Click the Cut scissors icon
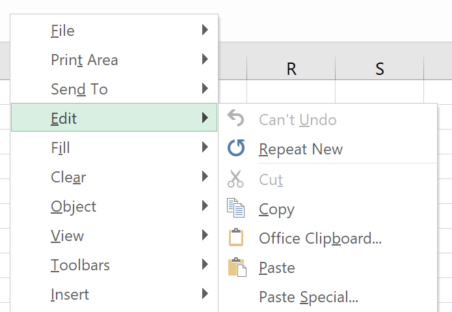The height and width of the screenshot is (312, 452). (x=236, y=178)
